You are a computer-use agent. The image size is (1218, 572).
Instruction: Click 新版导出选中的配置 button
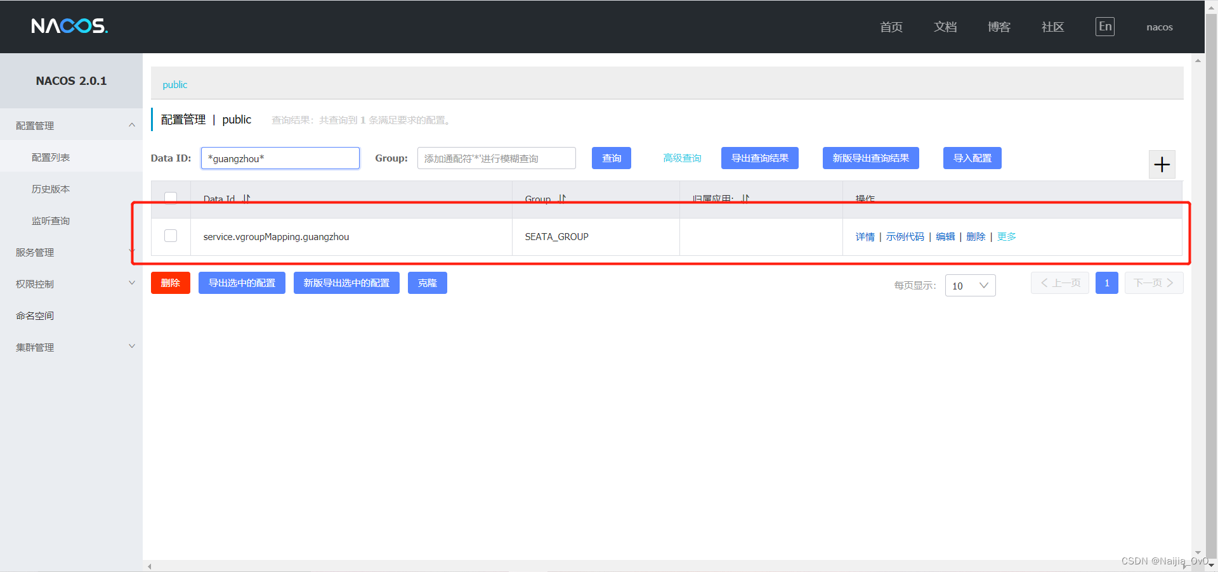pyautogui.click(x=346, y=283)
